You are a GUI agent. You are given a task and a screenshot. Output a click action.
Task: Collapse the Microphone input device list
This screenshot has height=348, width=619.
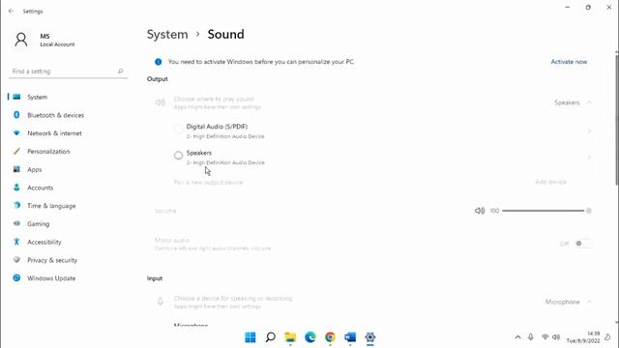[589, 302]
